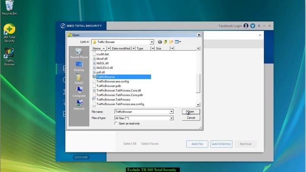The height and width of the screenshot is (172, 306).
Task: Open the theme shirt icon in 360 title bar
Action: click(x=253, y=26)
